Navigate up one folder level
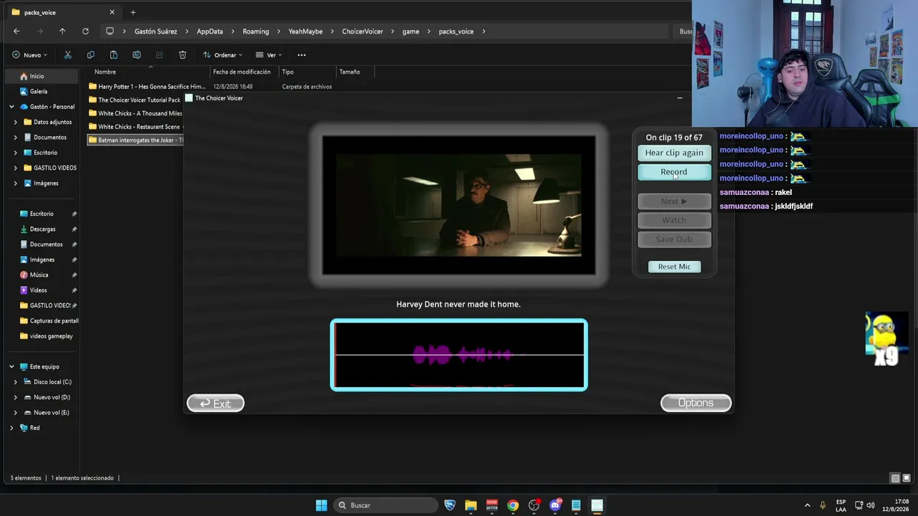 pyautogui.click(x=62, y=32)
